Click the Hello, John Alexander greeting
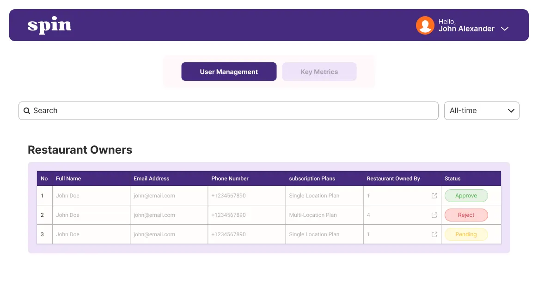Image resolution: width=538 pixels, height=281 pixels. (x=466, y=25)
